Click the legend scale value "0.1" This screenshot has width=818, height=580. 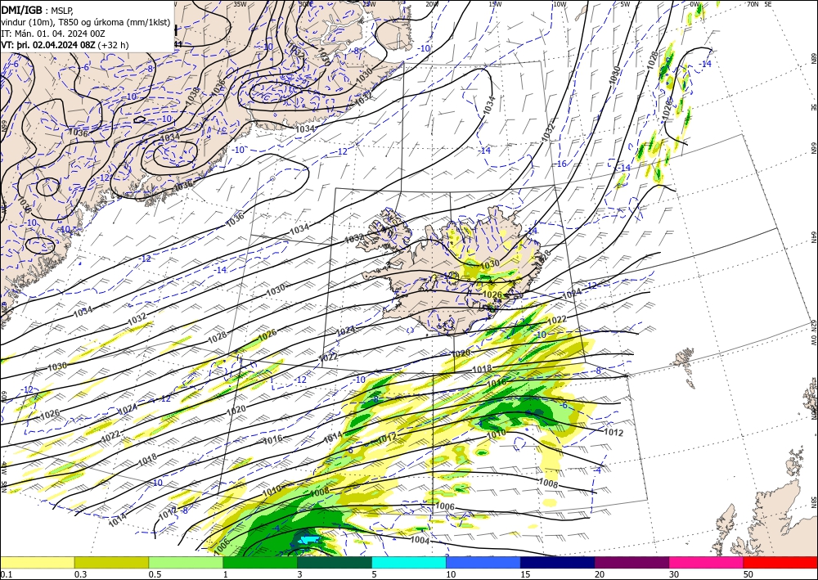click(5, 574)
